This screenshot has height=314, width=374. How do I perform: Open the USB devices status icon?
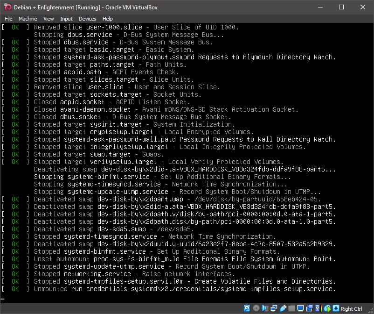click(283, 308)
